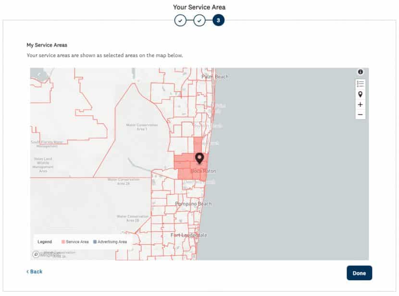Go back using the Back link

click(34, 272)
